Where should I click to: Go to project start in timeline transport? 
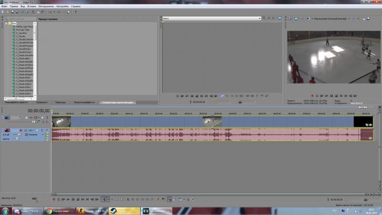click(82, 199)
